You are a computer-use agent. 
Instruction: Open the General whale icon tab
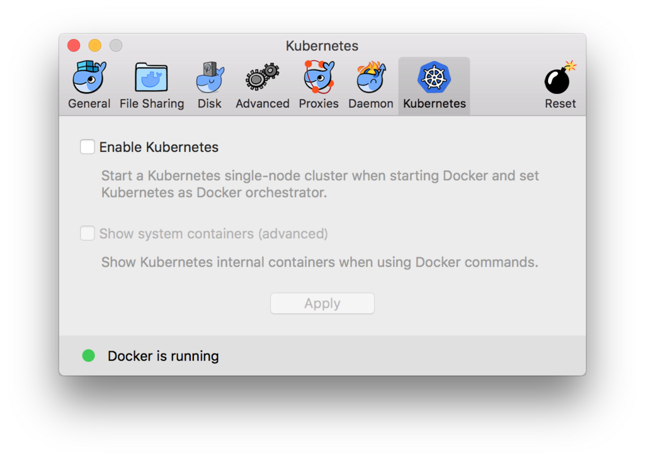coord(89,78)
